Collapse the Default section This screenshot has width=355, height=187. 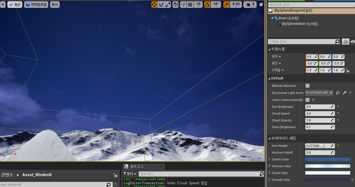pos(269,78)
